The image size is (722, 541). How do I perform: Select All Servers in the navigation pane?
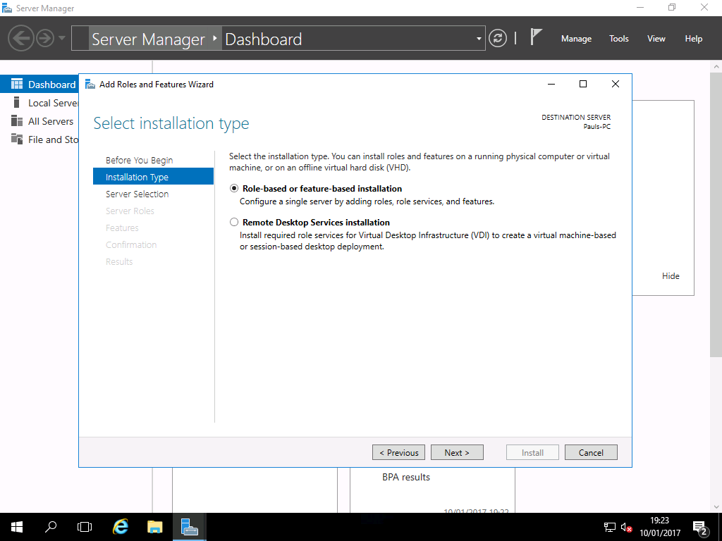coord(39,121)
